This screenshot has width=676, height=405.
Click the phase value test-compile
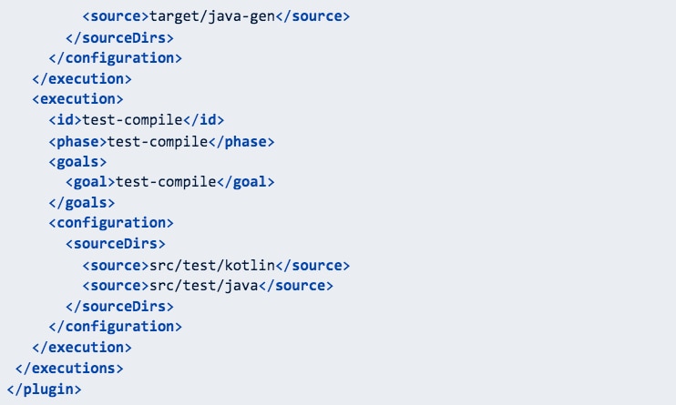tap(158, 142)
